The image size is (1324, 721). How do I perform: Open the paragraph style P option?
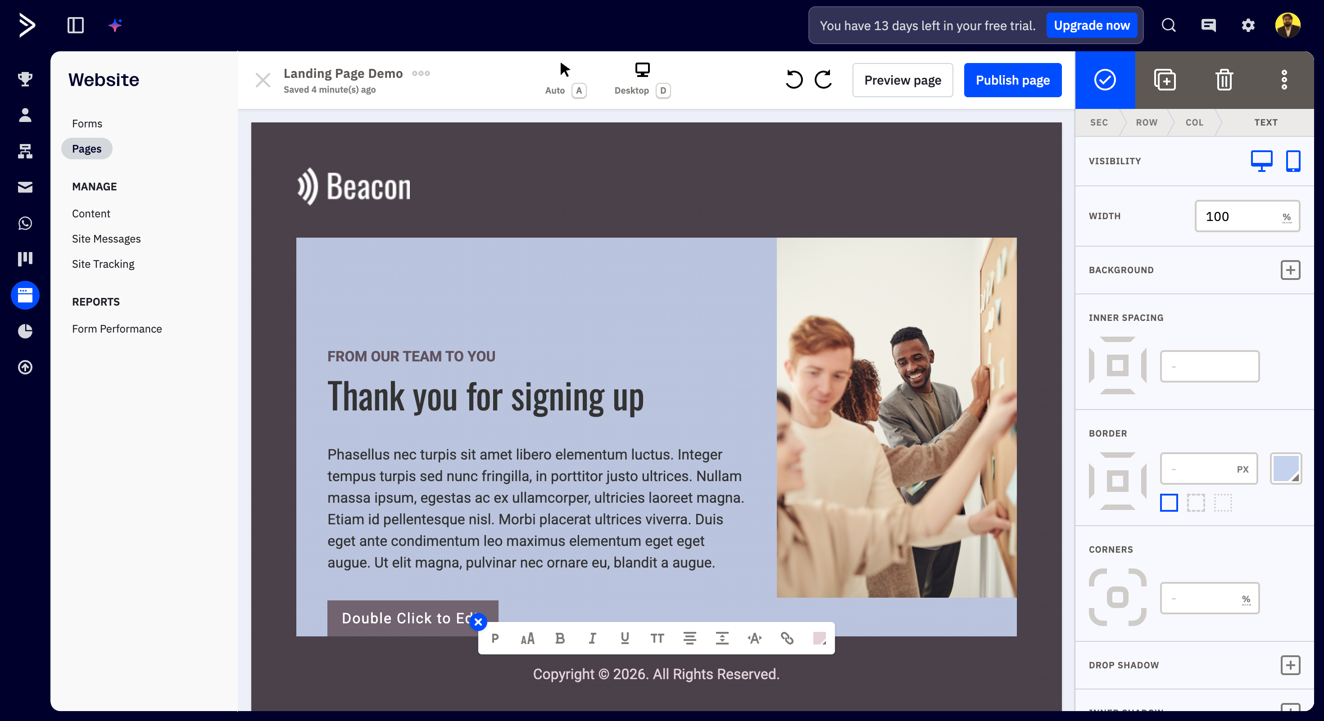(495, 638)
